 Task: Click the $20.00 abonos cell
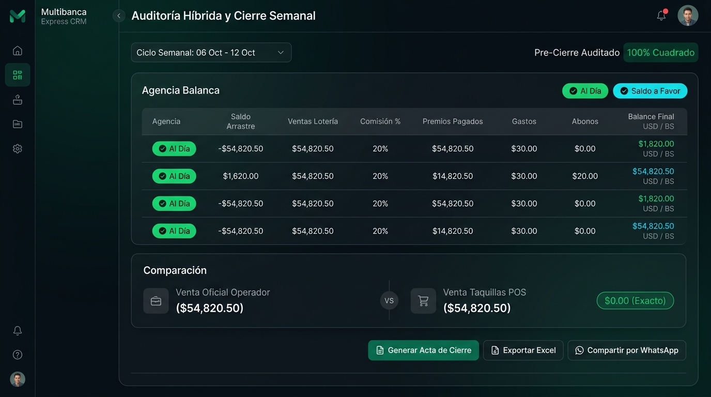585,176
